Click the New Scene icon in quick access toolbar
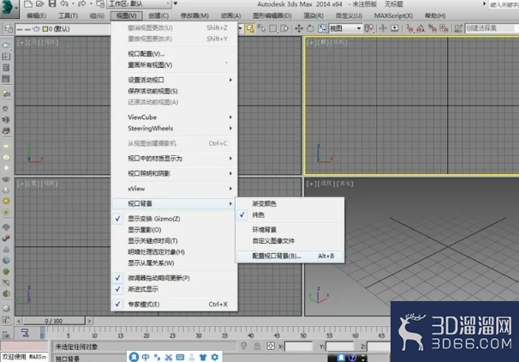This screenshot has width=519, height=362. pos(29,4)
